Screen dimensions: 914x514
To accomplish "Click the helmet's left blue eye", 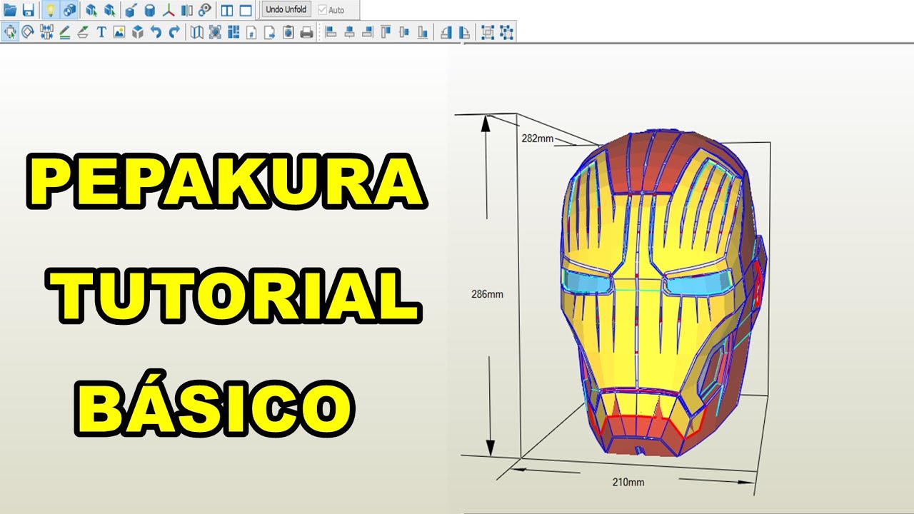I will coord(587,281).
